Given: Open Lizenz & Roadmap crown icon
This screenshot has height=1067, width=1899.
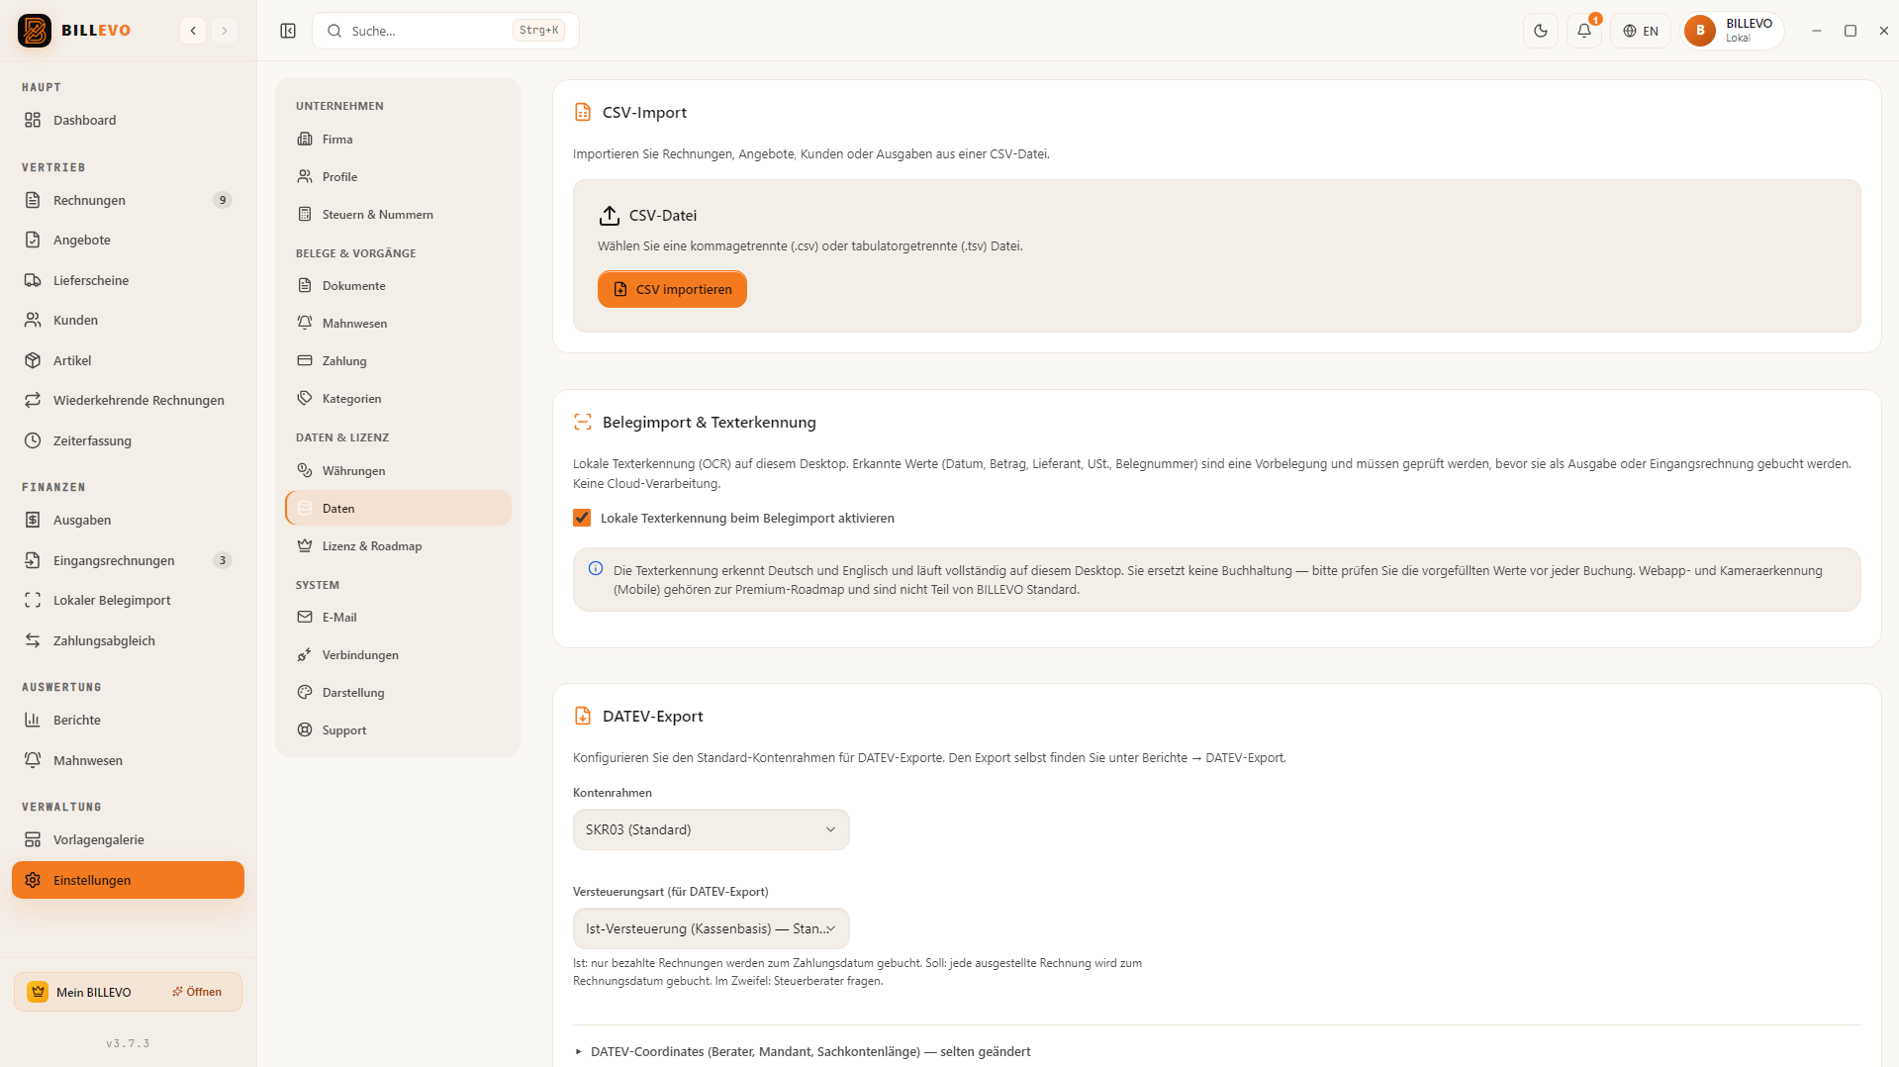Looking at the screenshot, I should click(x=398, y=546).
